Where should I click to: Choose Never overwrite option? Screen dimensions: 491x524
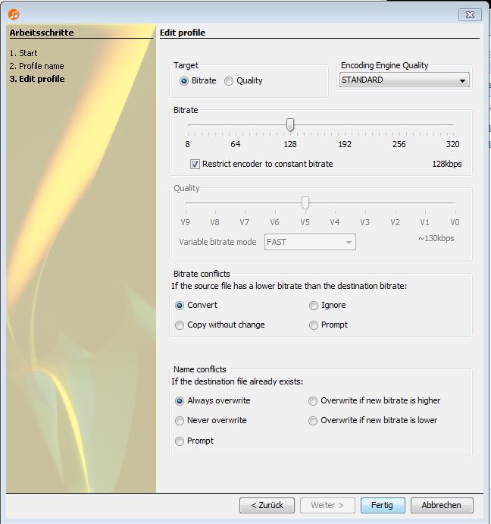point(180,421)
